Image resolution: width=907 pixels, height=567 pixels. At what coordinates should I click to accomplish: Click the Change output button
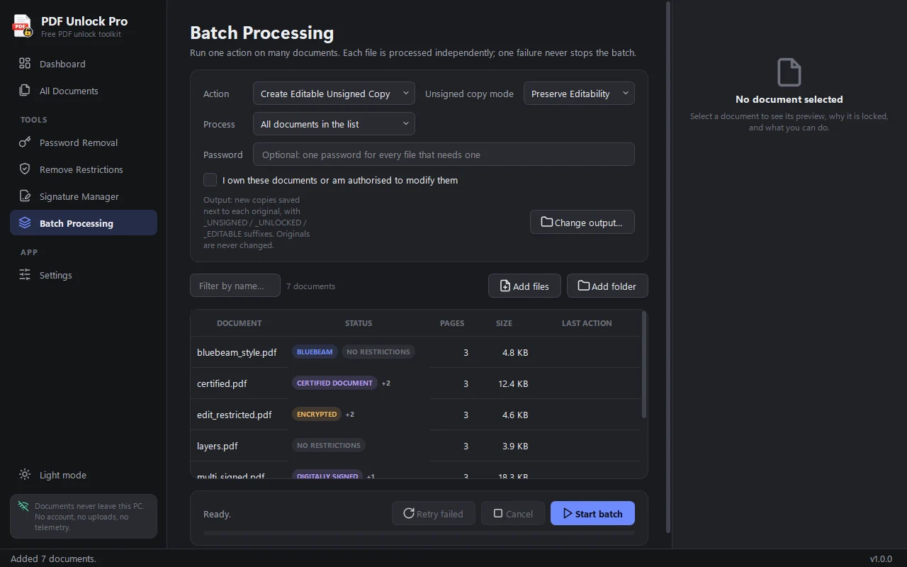pos(582,222)
